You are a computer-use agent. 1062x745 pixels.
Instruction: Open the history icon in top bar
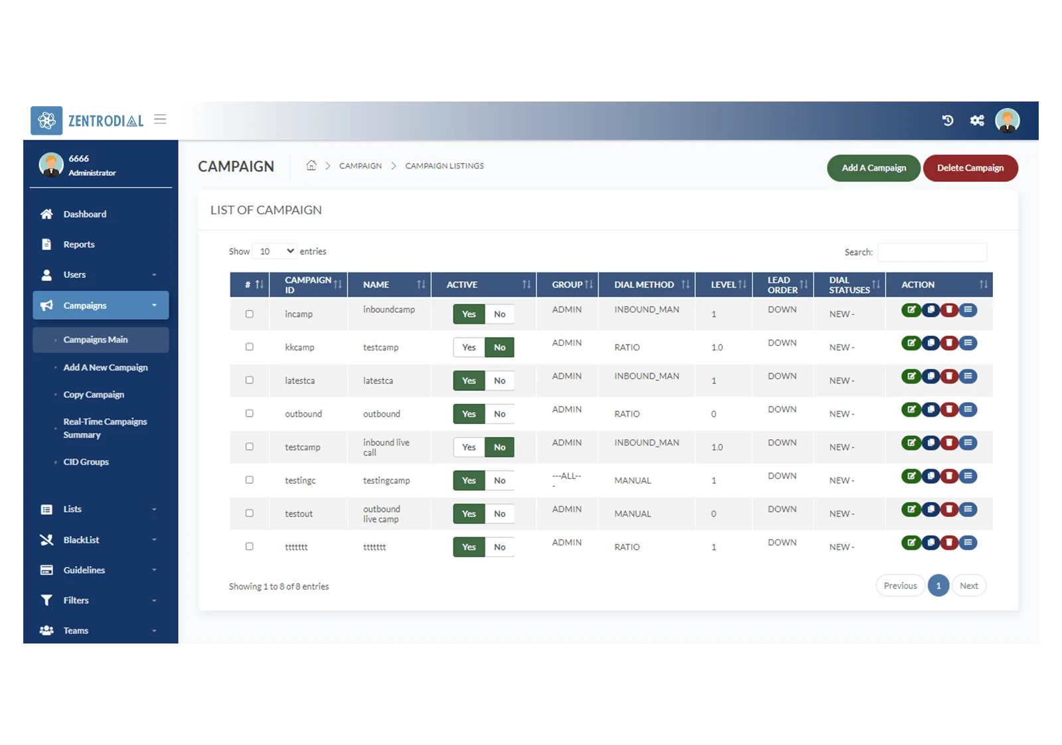pyautogui.click(x=947, y=120)
